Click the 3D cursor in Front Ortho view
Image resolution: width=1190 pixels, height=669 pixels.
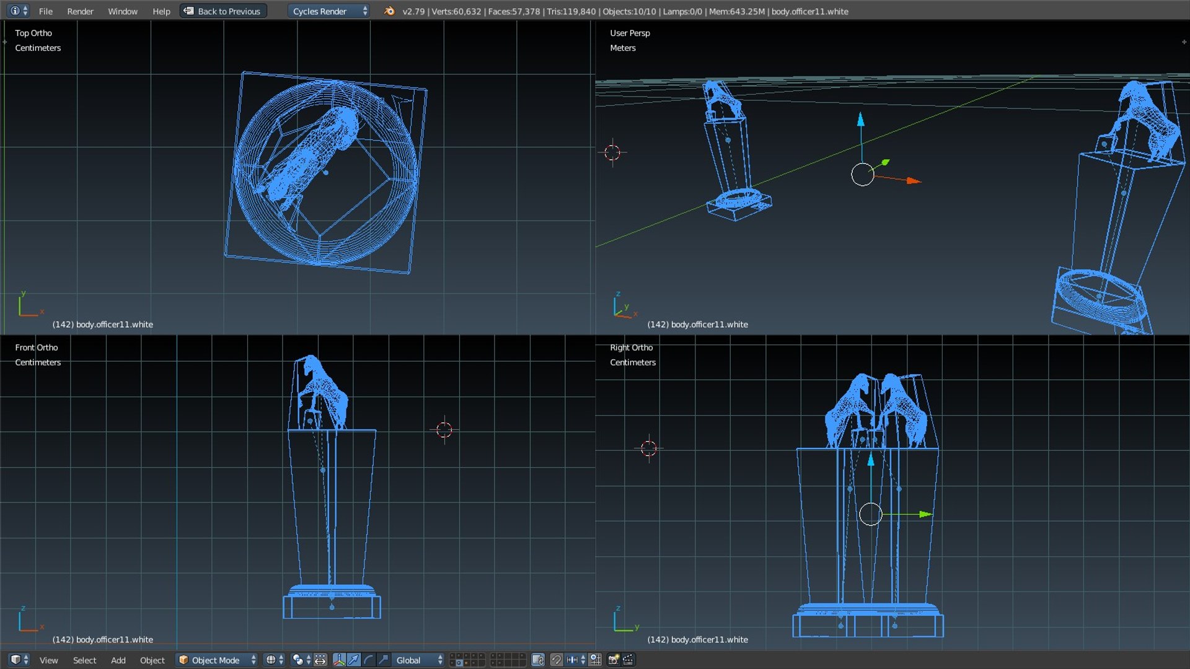click(444, 429)
